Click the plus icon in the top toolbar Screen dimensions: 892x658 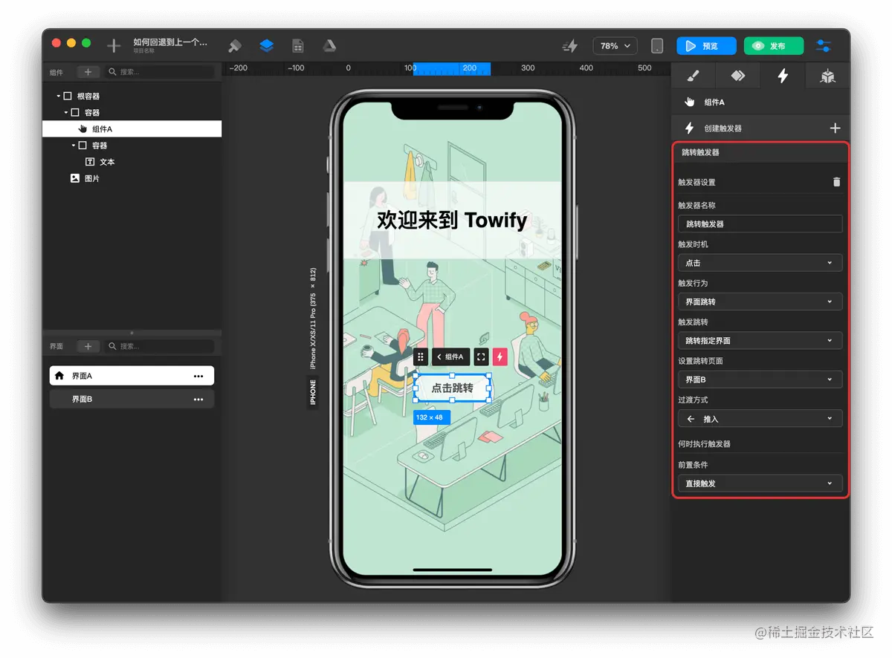click(x=114, y=46)
